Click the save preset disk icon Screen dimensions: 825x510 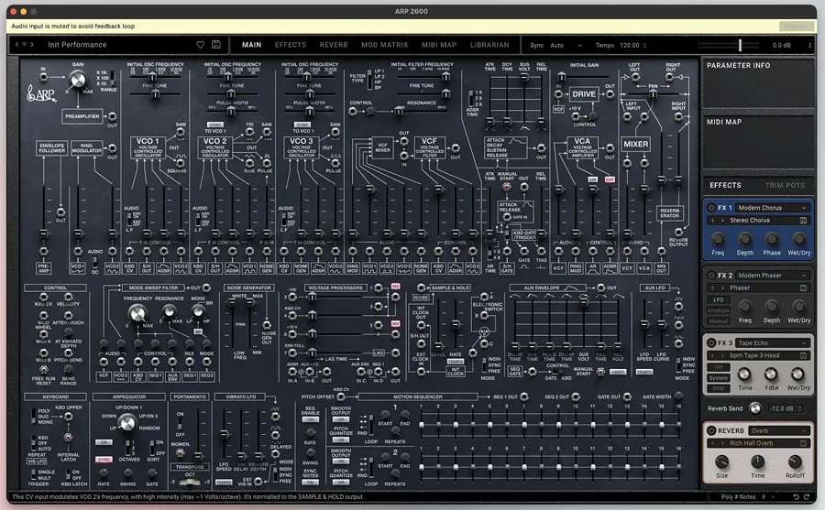(x=215, y=45)
